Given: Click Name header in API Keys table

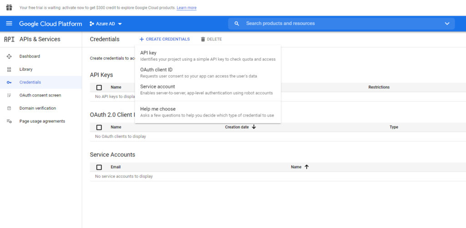Looking at the screenshot, I should pyautogui.click(x=116, y=87).
